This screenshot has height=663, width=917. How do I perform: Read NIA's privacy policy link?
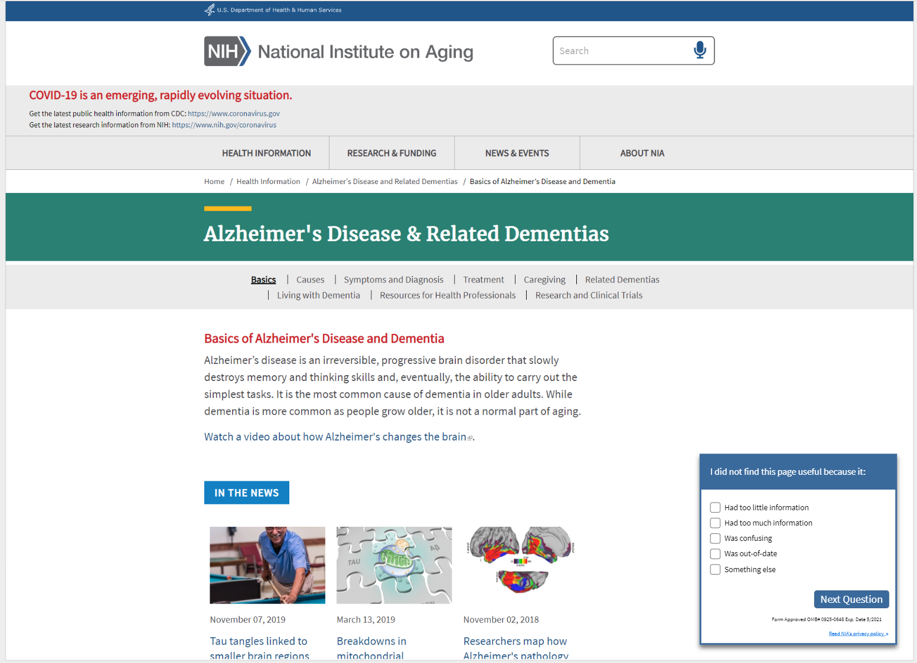[857, 634]
